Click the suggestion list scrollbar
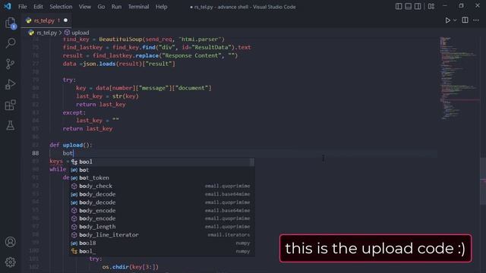The image size is (486, 273). [x=252, y=162]
